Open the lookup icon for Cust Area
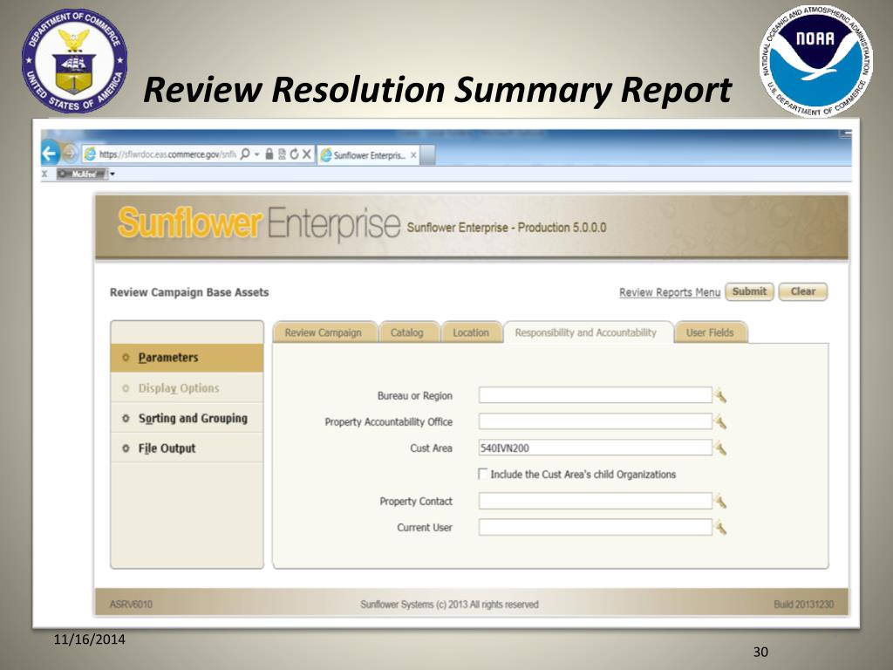The image size is (893, 670). (x=720, y=448)
